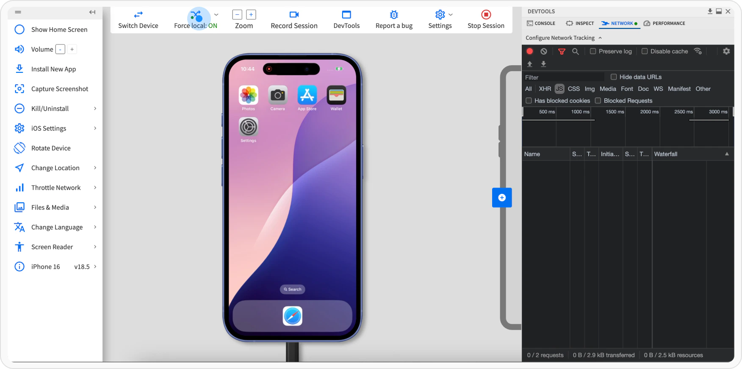This screenshot has height=369, width=742.
Task: Select the Network tab
Action: pyautogui.click(x=619, y=23)
